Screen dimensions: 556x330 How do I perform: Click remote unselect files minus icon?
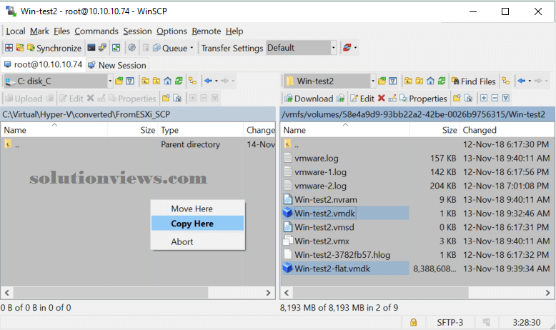click(495, 98)
